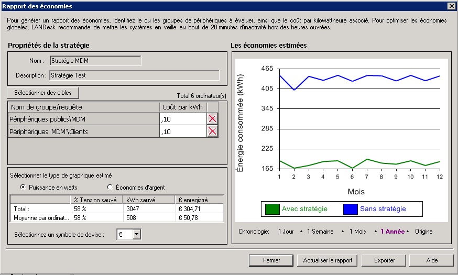Select Économies d'argent radio option
Screen dimensions: 458x275
[x=110, y=187]
